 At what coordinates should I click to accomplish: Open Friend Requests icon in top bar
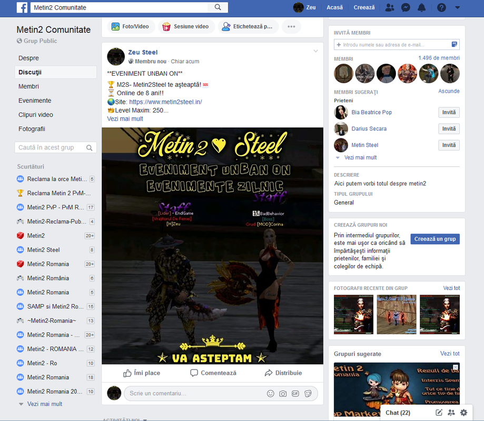pyautogui.click(x=390, y=7)
